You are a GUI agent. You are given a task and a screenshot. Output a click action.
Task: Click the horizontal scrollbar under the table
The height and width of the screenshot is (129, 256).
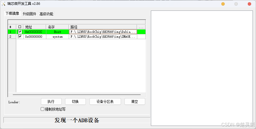(x=76, y=94)
